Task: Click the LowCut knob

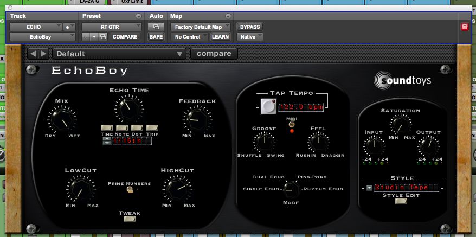Action: tap(81, 189)
